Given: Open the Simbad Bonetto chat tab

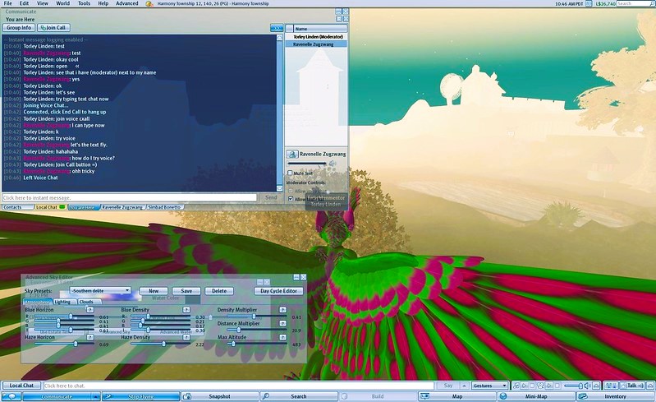Looking at the screenshot, I should tap(164, 207).
